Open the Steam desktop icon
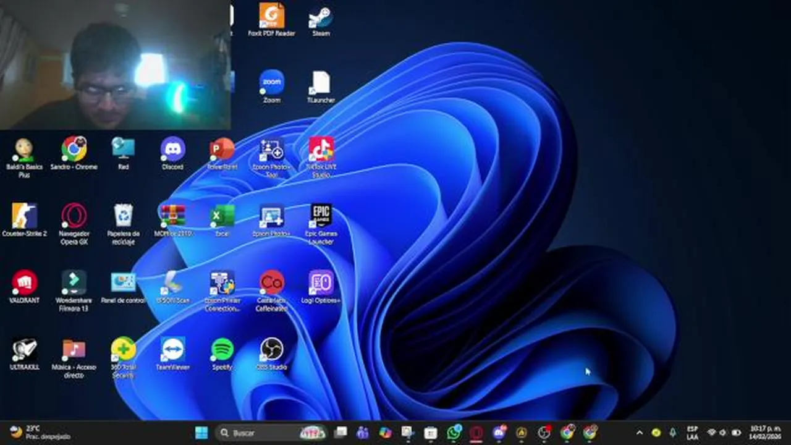Screen dimensions: 791x445 (x=321, y=19)
